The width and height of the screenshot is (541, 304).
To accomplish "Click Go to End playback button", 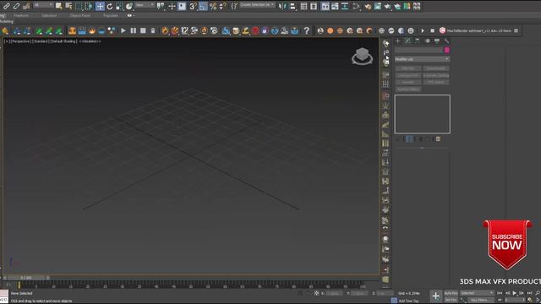I will [x=530, y=293].
